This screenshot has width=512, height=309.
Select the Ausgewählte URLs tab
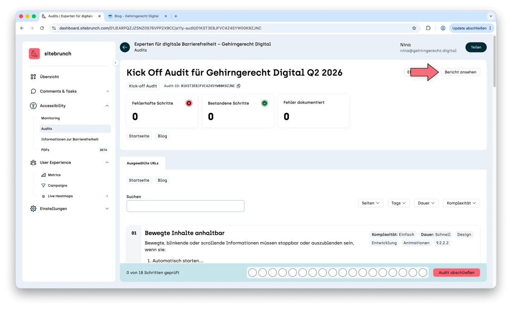click(x=143, y=163)
